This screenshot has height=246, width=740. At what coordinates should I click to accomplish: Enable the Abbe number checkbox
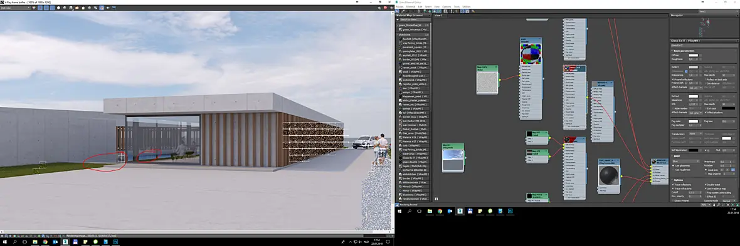(672, 108)
